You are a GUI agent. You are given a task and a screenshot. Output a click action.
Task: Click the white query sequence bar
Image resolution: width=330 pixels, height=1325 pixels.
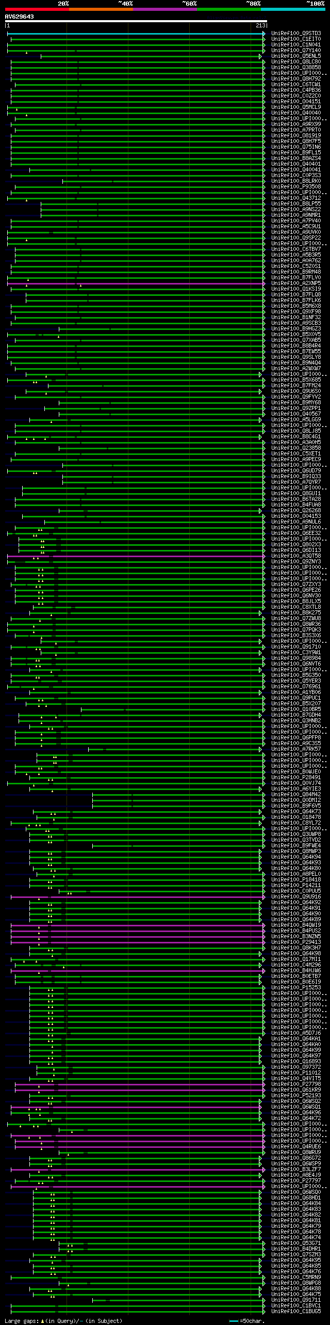[136, 21]
